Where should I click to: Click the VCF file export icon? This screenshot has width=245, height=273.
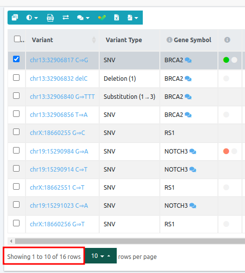[x=50, y=18]
